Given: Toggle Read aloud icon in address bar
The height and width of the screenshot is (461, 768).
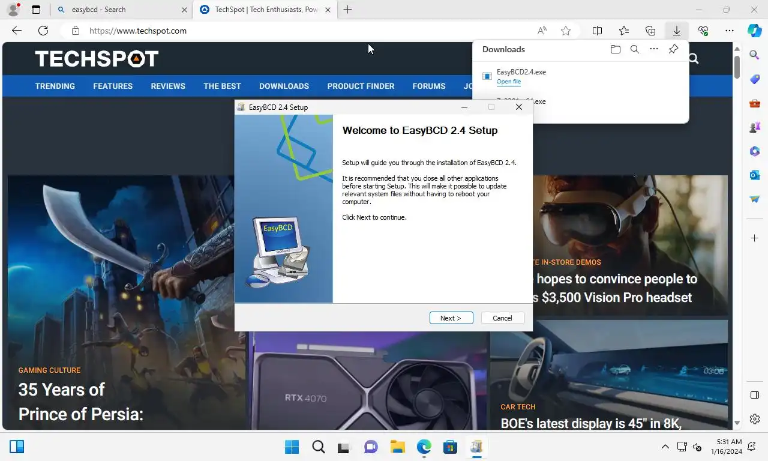Looking at the screenshot, I should click(542, 31).
